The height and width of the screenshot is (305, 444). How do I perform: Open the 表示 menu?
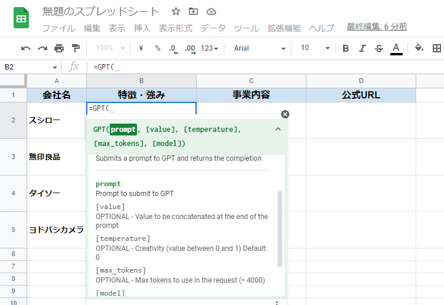pyautogui.click(x=117, y=28)
